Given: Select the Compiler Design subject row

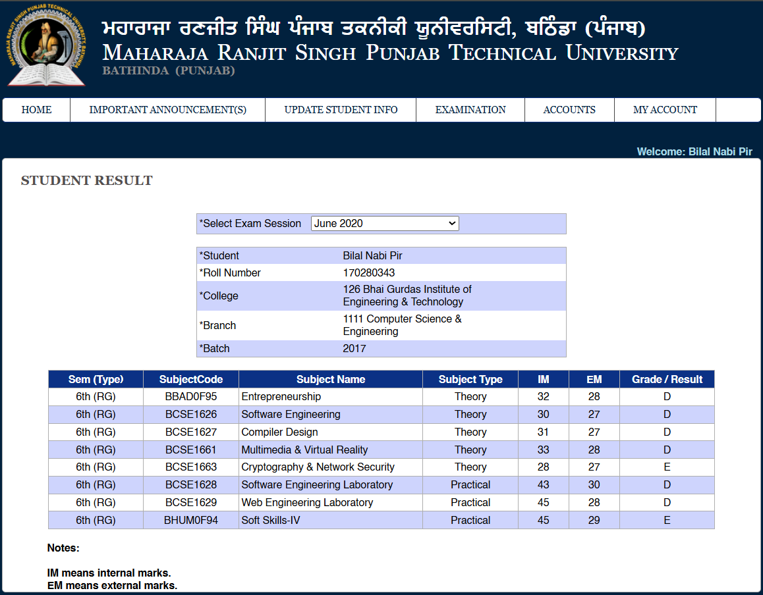Looking at the screenshot, I should coord(279,432).
